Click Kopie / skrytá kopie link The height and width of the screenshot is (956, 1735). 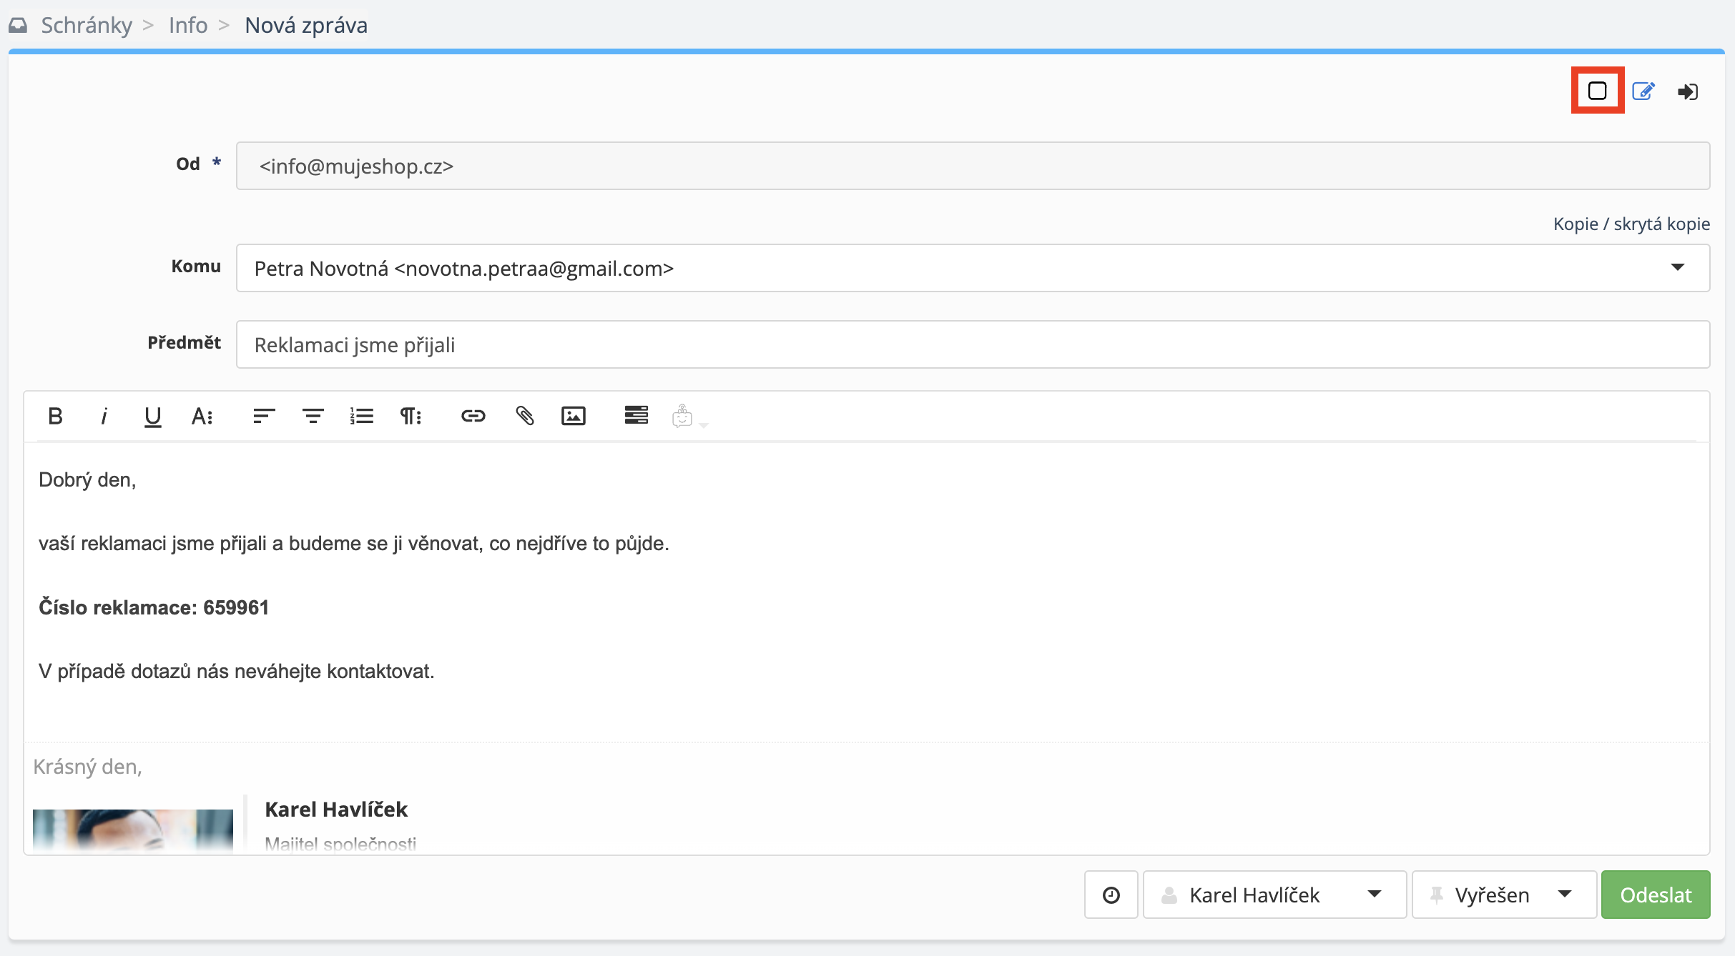coord(1631,224)
